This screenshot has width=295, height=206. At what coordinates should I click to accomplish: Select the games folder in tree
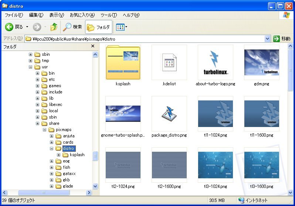pyautogui.click(x=55, y=86)
